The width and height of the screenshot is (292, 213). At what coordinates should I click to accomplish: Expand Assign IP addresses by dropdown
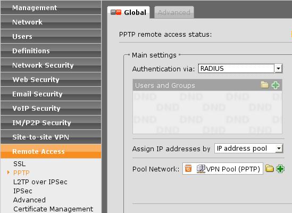coord(248,149)
